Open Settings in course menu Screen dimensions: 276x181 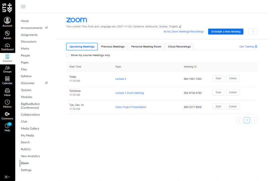pyautogui.click(x=26, y=170)
